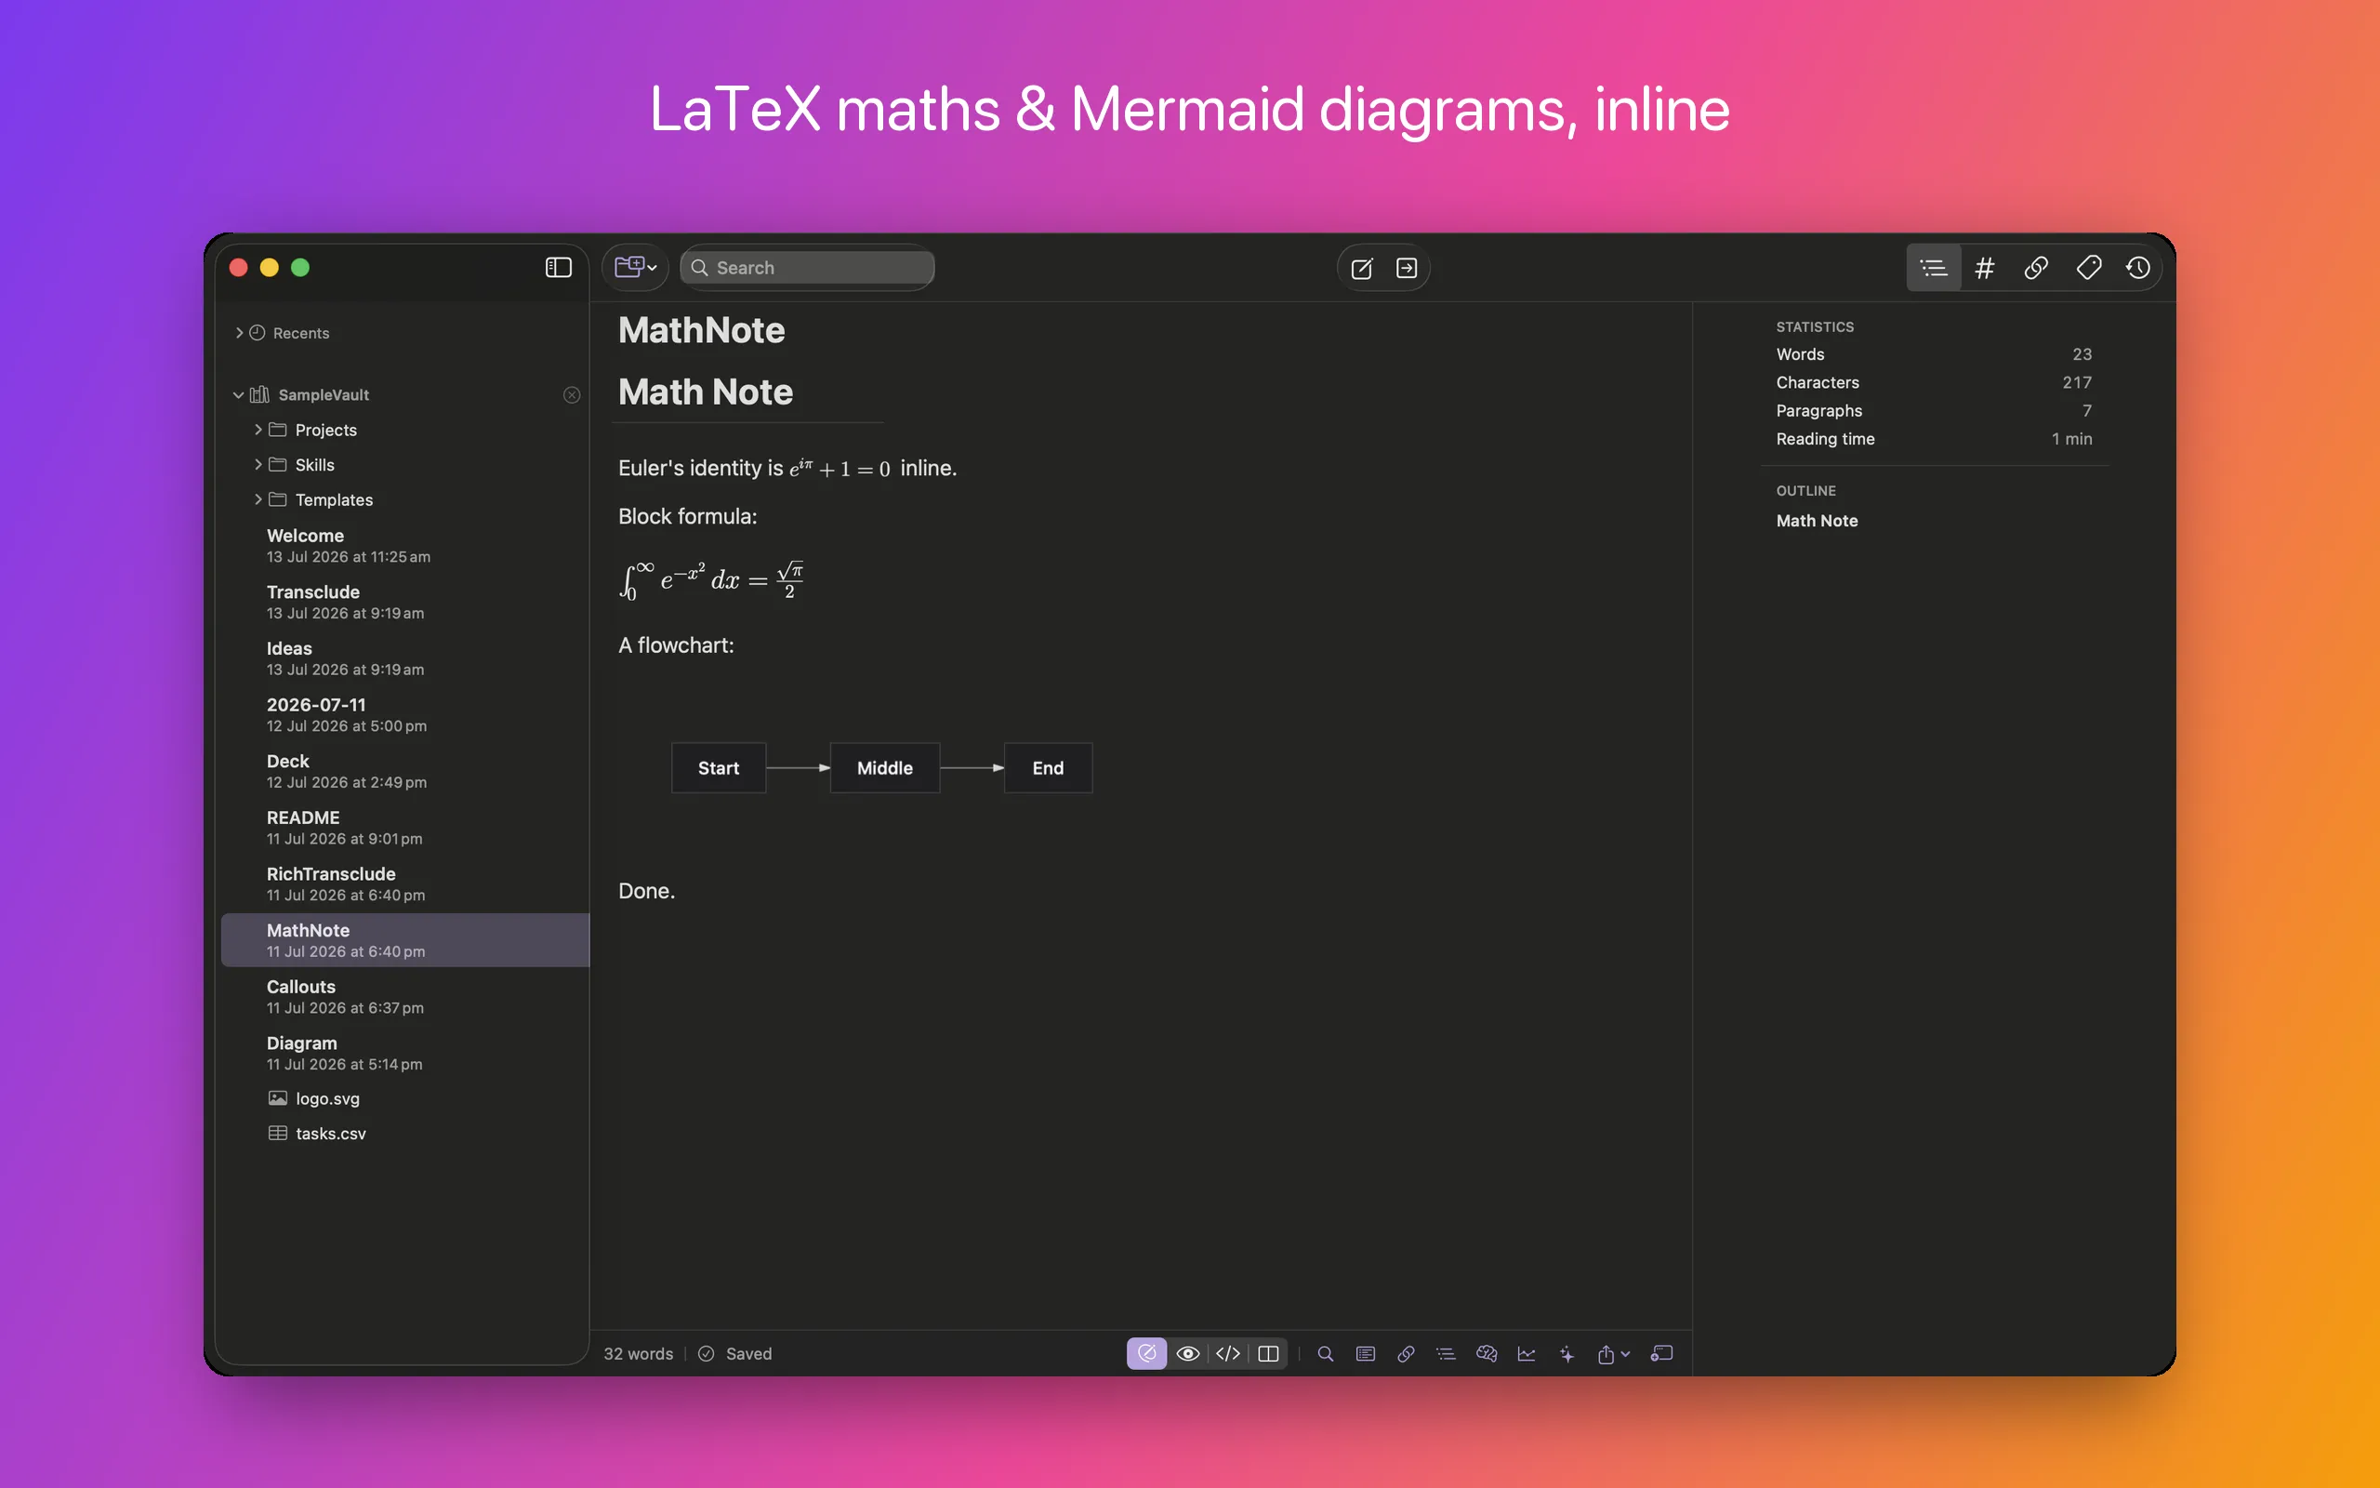Screen dimensions: 2380x1488
Task: Open the Callouts note
Action: pyautogui.click(x=405, y=996)
